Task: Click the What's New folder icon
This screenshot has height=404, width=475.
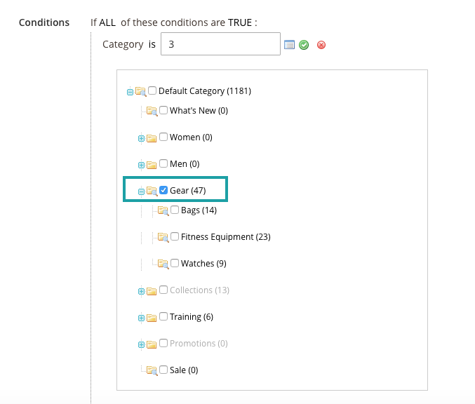Action: point(152,111)
